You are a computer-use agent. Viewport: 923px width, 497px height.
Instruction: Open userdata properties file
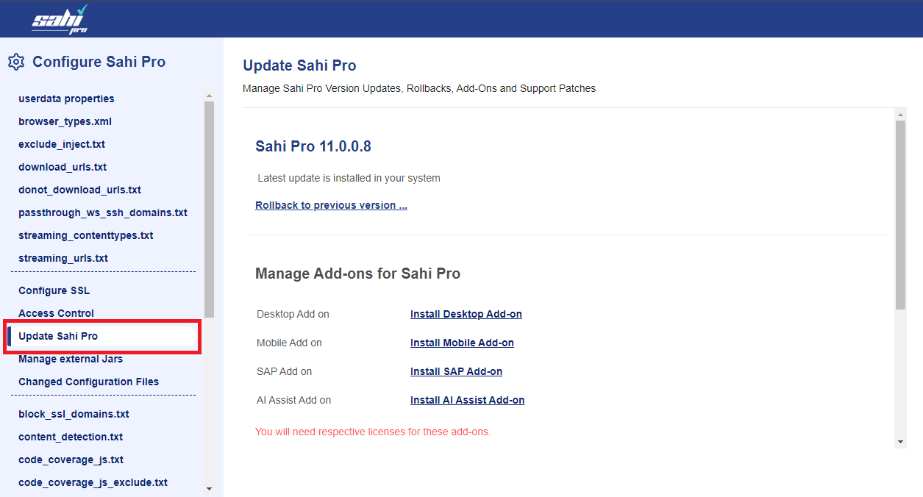click(x=66, y=99)
